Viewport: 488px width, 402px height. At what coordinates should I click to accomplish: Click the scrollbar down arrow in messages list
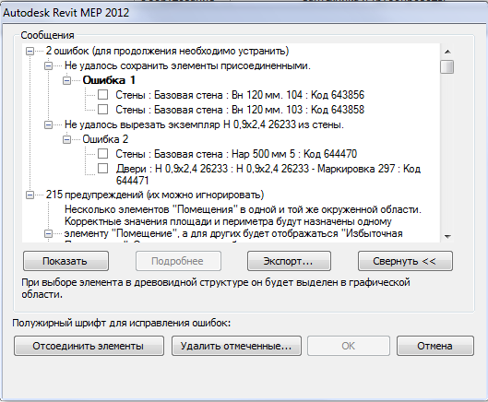447,236
